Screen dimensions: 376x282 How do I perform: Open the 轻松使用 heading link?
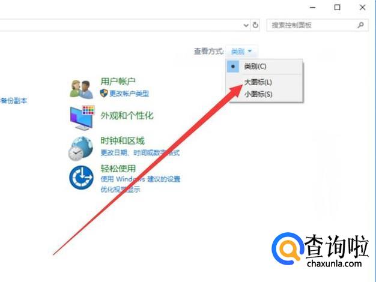(x=118, y=169)
